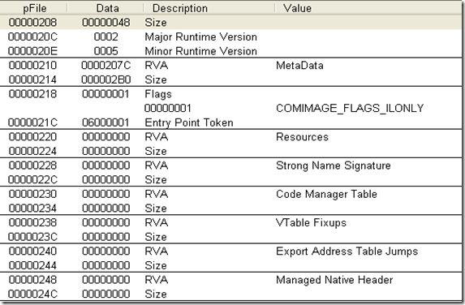Select the Major Runtime Version row
465x305 pixels.
[x=230, y=37]
